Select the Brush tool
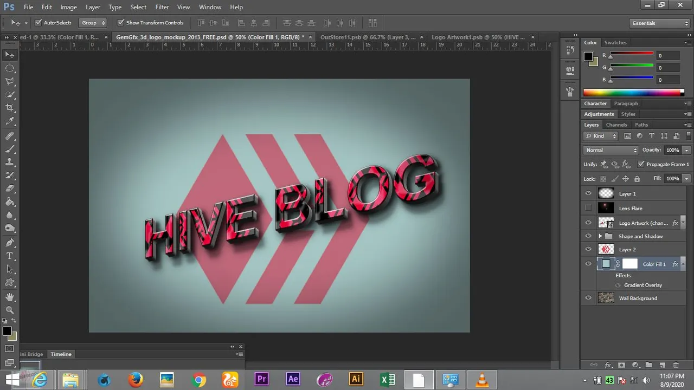 (x=10, y=149)
